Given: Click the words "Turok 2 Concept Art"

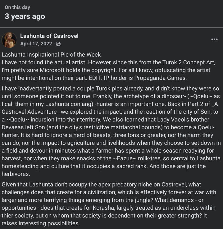Looking at the screenshot, I should point(189,62).
